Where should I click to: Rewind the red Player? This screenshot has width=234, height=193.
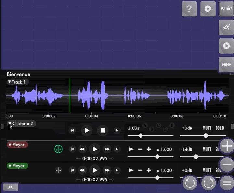(x=82, y=149)
